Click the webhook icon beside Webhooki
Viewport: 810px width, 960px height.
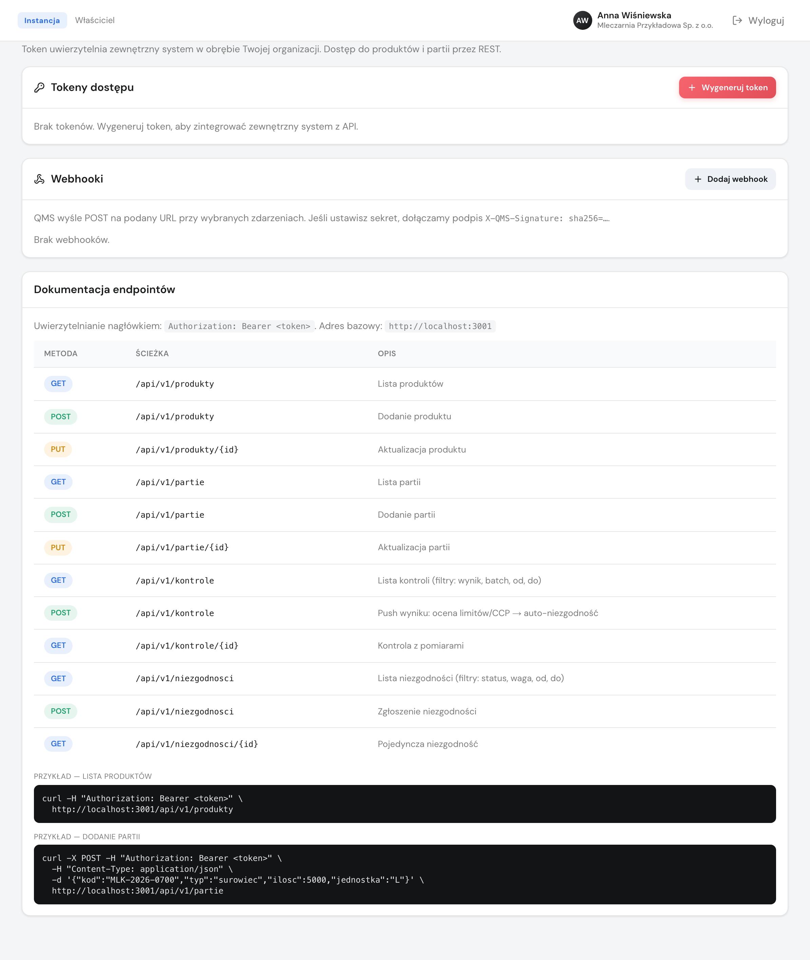click(x=39, y=179)
